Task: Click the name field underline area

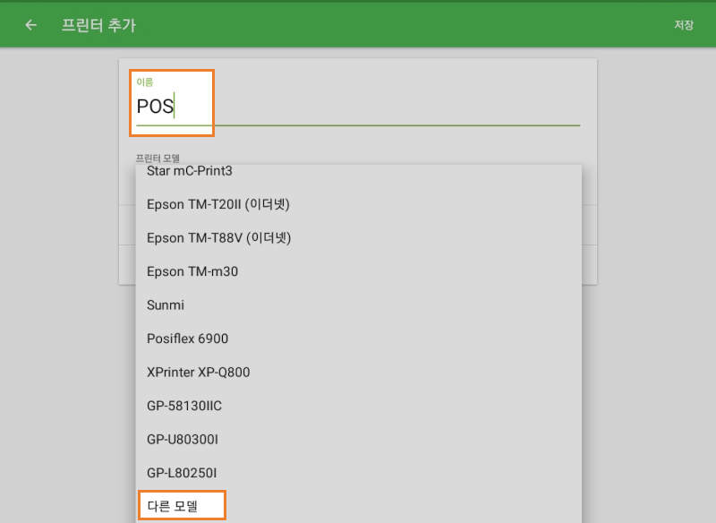Action: click(358, 125)
